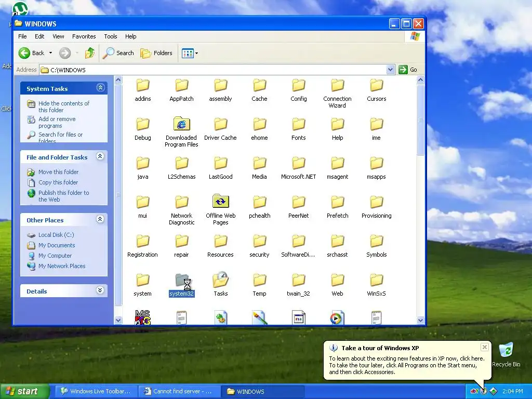Expand the Details panel
Screen dimensions: 532x399
click(100, 290)
